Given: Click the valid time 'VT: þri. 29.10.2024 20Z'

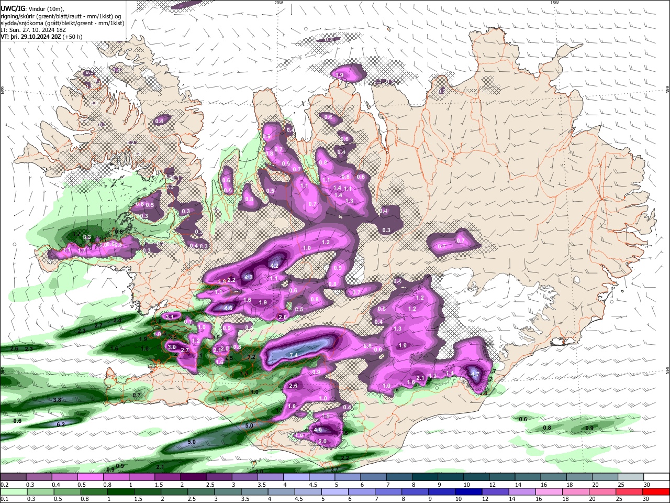Looking at the screenshot, I should 30,37.
